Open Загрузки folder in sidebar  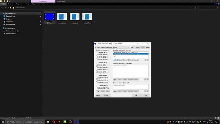pos(9,19)
